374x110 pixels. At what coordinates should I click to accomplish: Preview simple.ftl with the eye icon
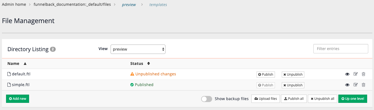pyautogui.click(x=347, y=85)
